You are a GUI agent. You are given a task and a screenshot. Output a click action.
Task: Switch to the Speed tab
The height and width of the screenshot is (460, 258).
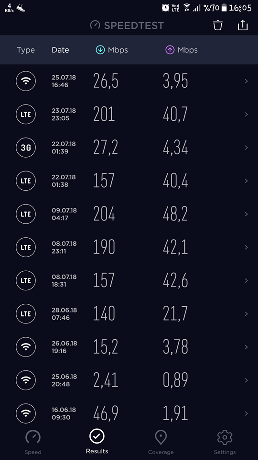pyautogui.click(x=33, y=442)
